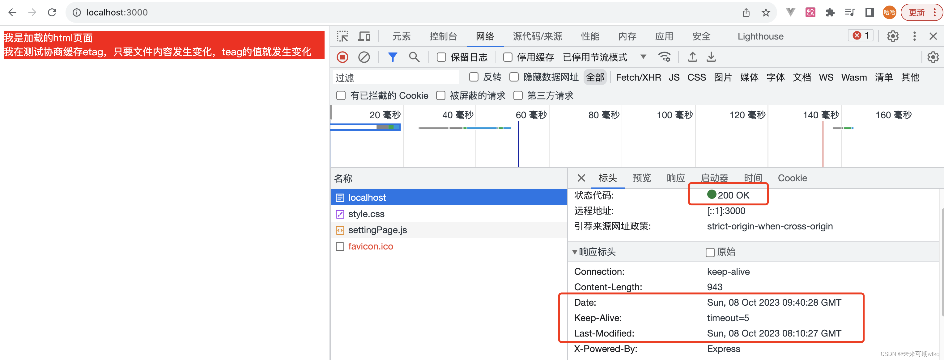944x360 pixels.
Task: Select the style.css request row
Action: 449,214
